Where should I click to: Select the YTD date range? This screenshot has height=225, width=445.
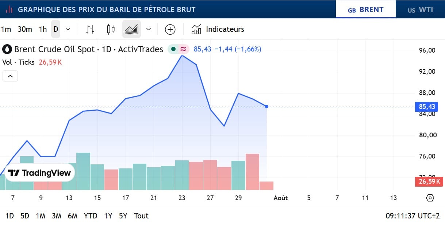(91, 216)
